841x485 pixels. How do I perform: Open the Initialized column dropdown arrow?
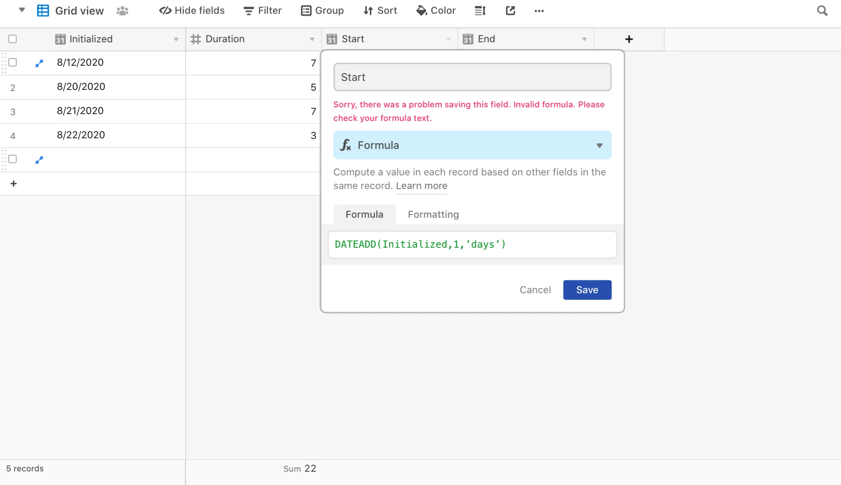pos(176,39)
